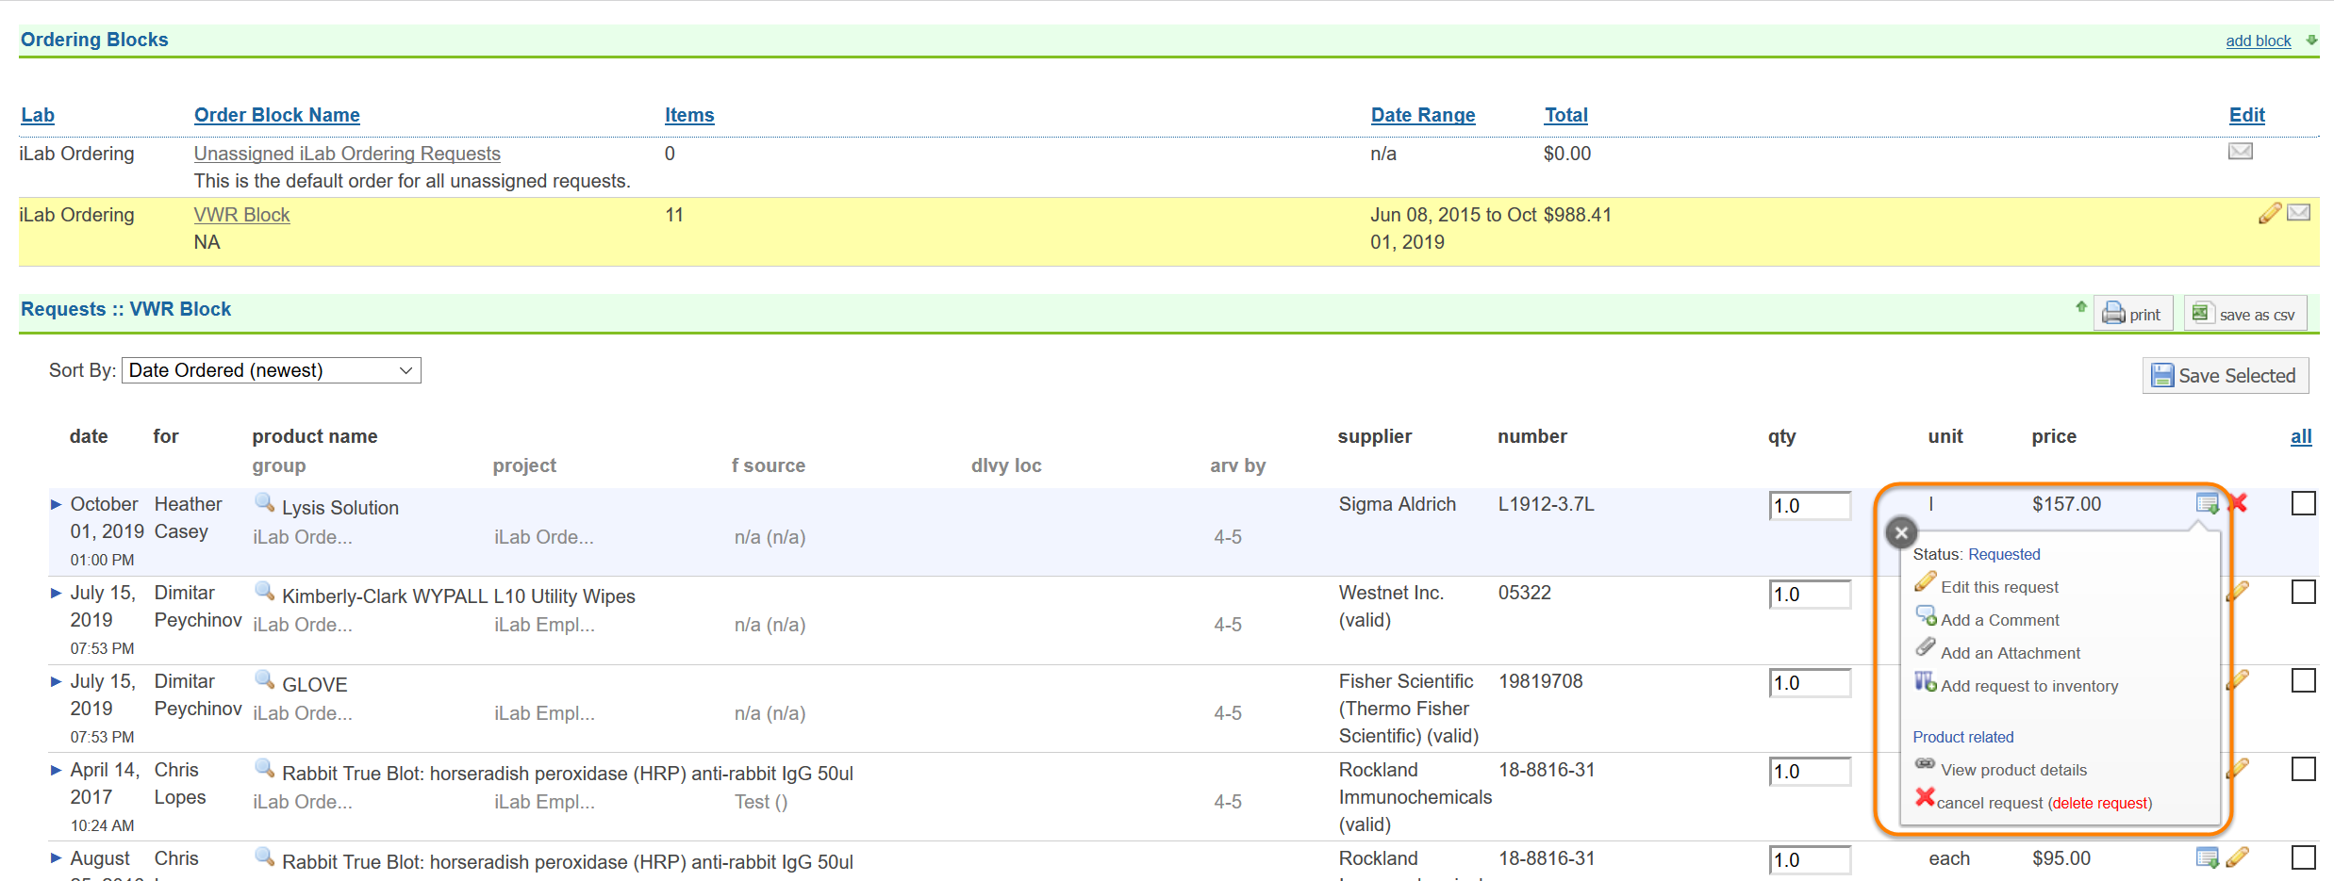Image resolution: width=2334 pixels, height=881 pixels.
Task: Check the checkbox for the Lysis Solution request
Action: (x=2303, y=504)
